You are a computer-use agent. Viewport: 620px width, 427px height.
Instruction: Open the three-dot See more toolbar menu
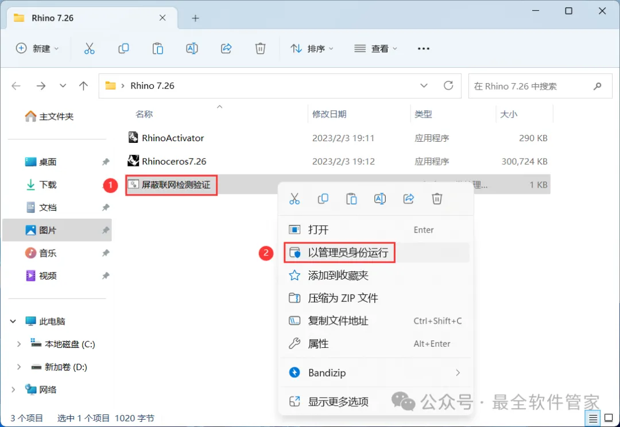pos(424,49)
